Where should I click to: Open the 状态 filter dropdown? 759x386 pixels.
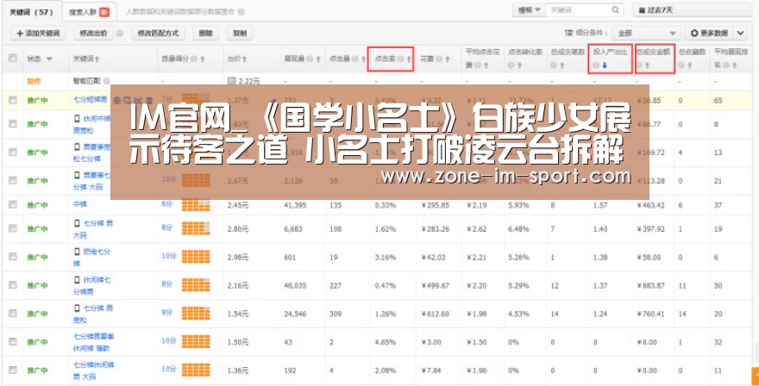[x=49, y=59]
